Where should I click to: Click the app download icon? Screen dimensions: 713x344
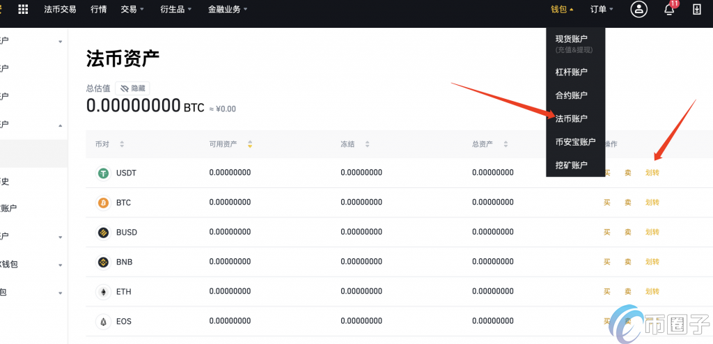696,9
